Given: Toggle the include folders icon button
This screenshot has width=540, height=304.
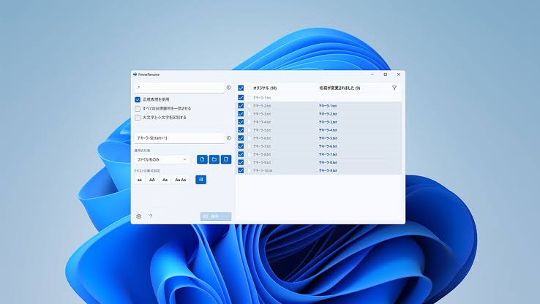Looking at the screenshot, I should click(x=214, y=159).
